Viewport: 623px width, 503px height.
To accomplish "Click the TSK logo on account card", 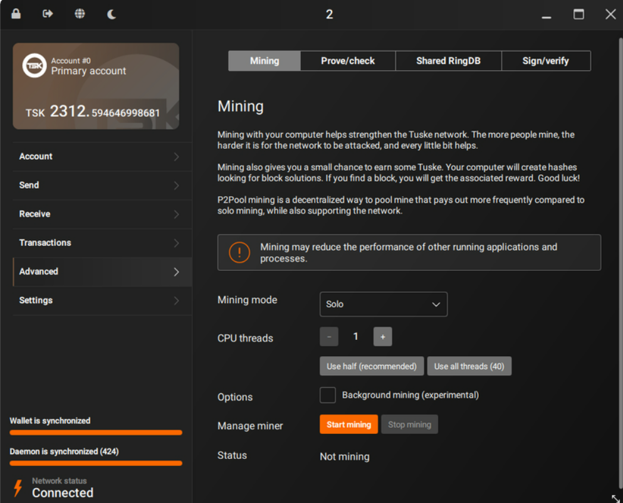I will pyautogui.click(x=34, y=66).
